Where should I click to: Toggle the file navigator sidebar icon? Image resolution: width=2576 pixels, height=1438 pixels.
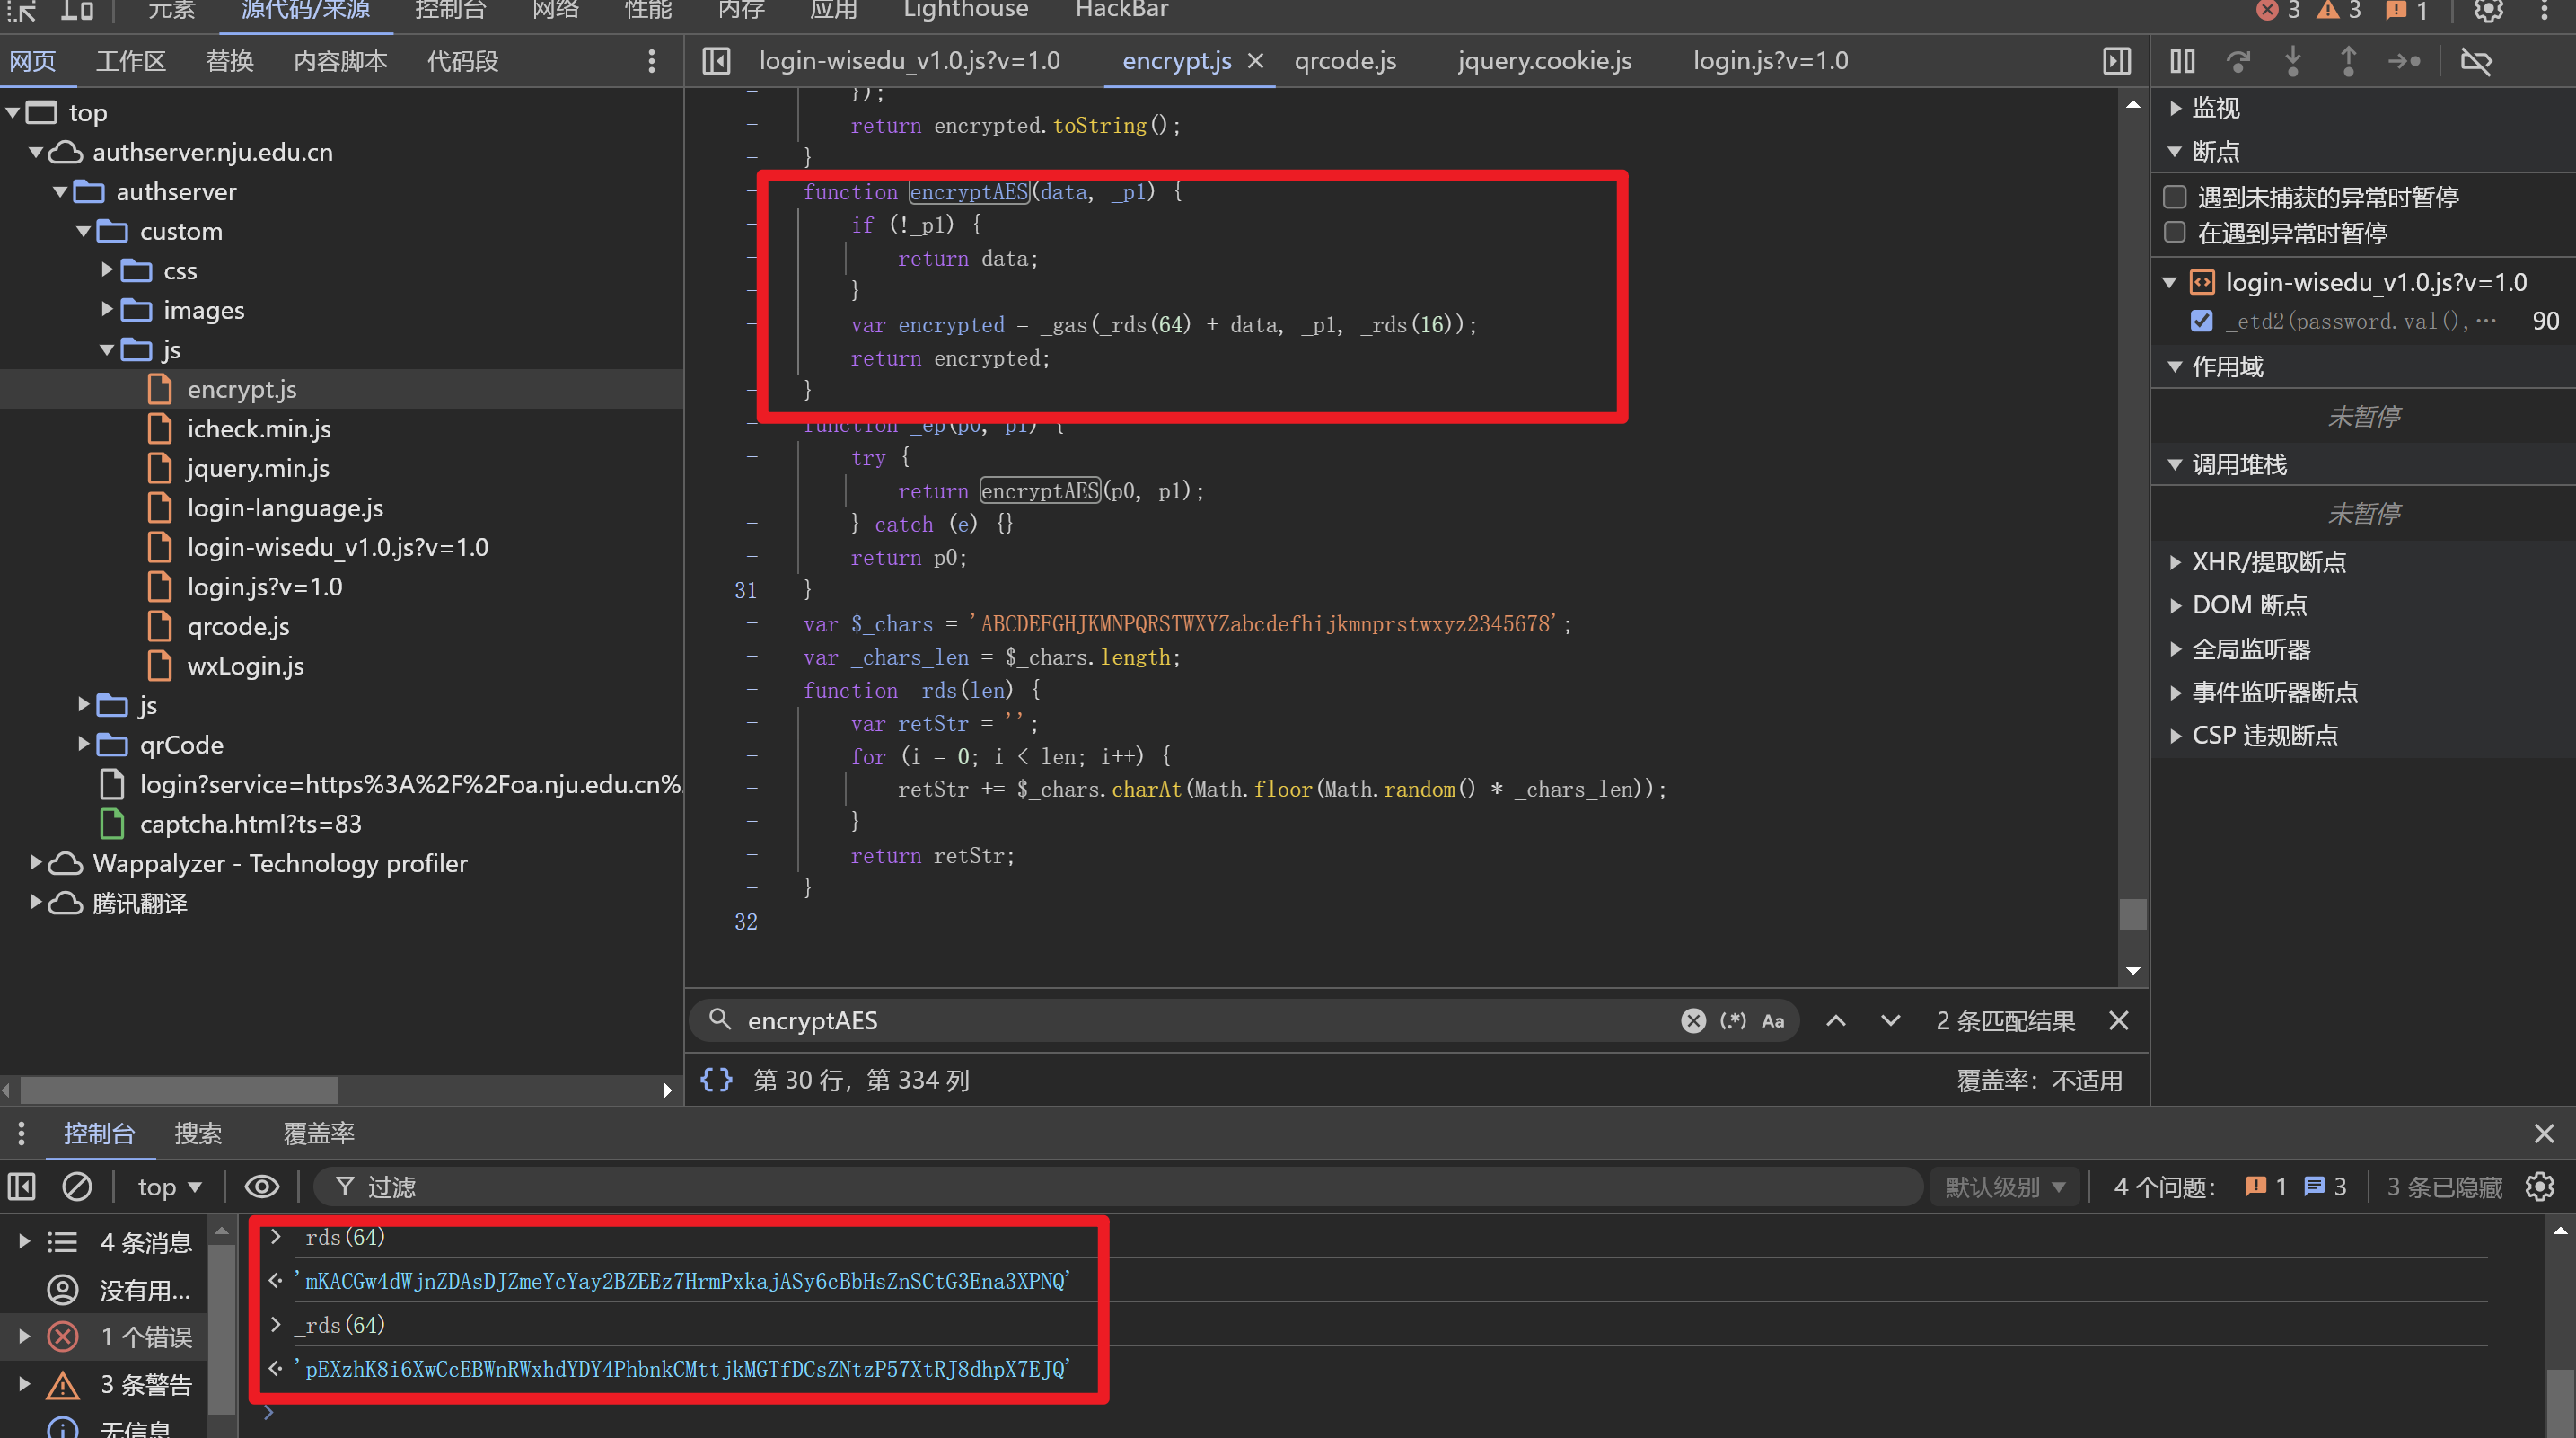[x=716, y=61]
